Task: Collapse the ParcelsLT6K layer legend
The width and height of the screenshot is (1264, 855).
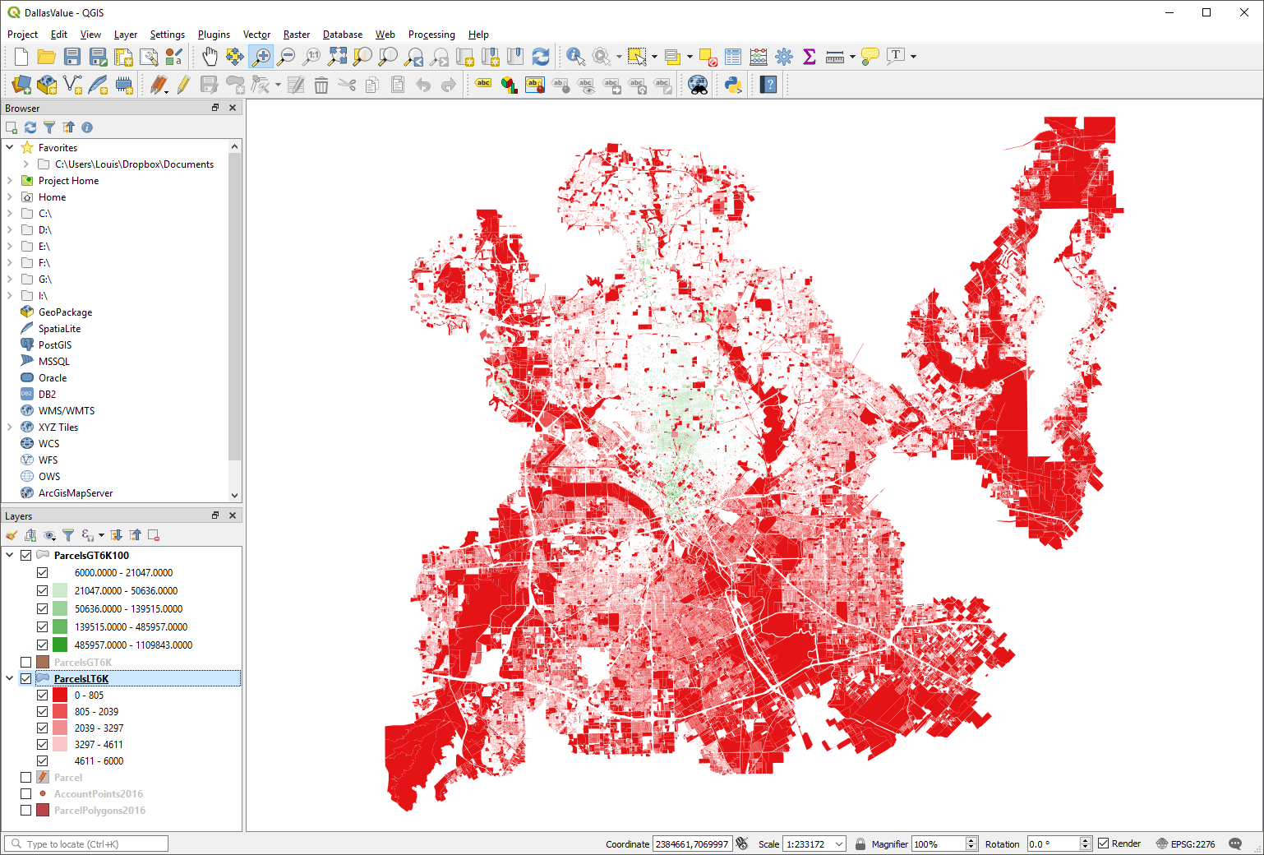Action: point(9,678)
